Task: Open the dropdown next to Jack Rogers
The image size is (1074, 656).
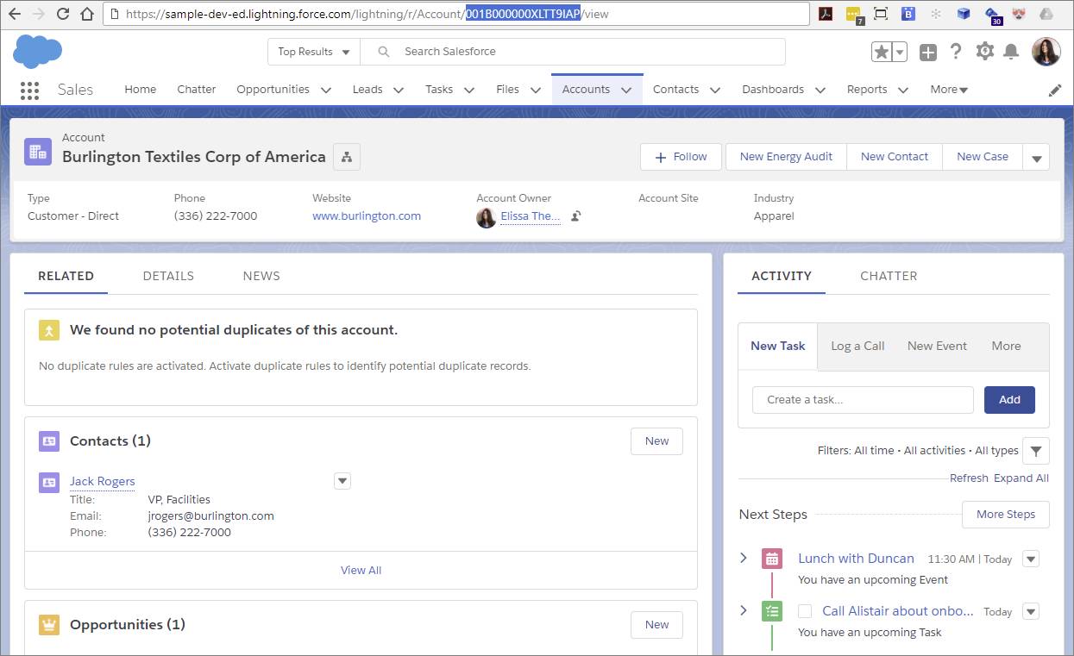Action: [342, 480]
